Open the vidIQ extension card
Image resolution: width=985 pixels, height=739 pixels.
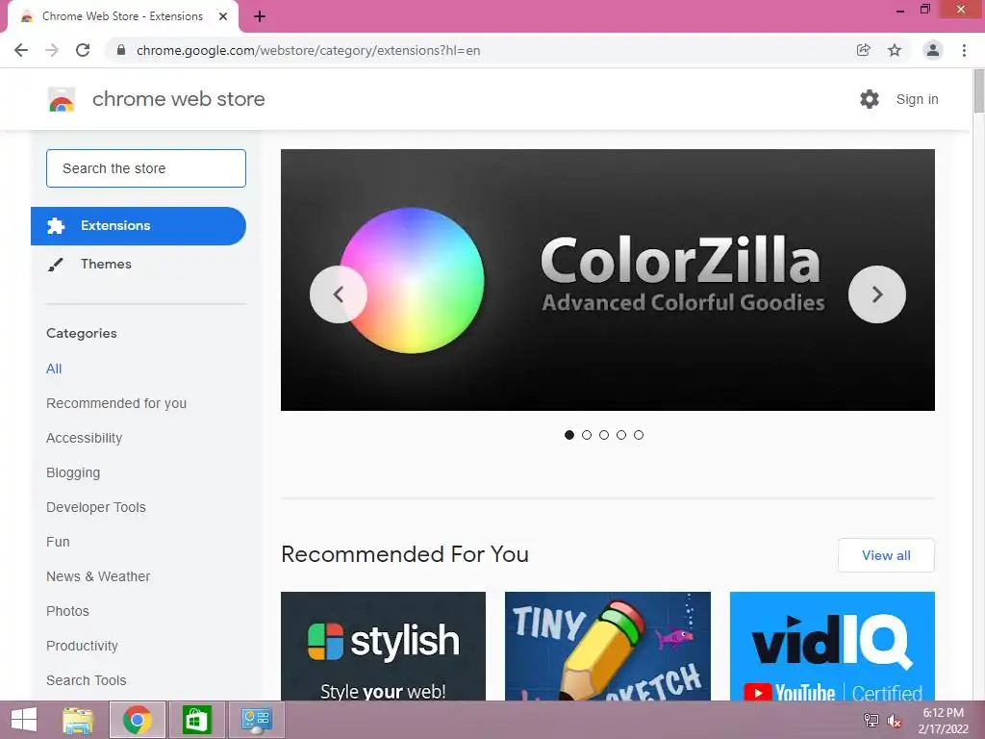pos(832,646)
